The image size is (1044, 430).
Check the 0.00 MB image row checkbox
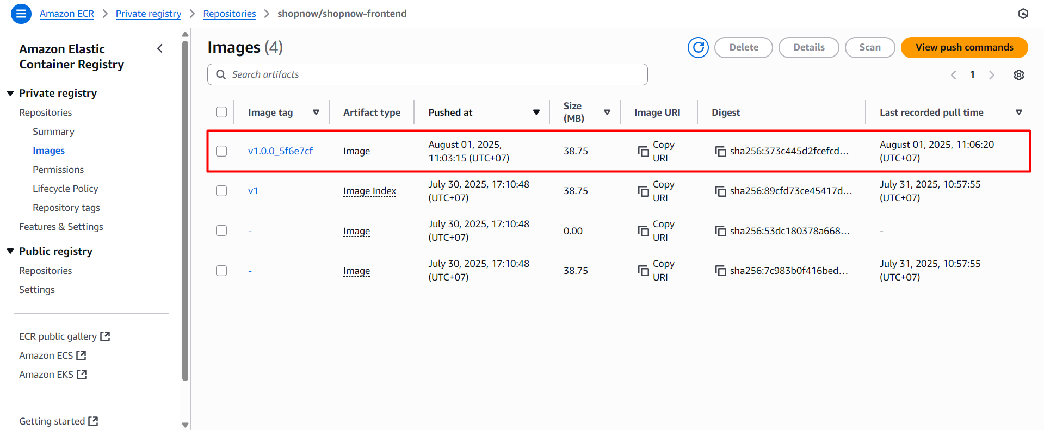(x=221, y=230)
